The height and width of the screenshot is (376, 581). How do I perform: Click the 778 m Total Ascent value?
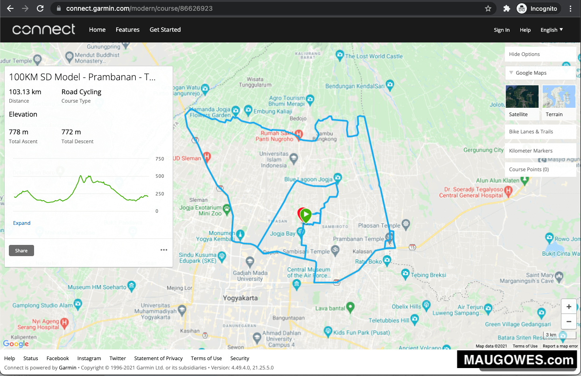pyautogui.click(x=19, y=132)
